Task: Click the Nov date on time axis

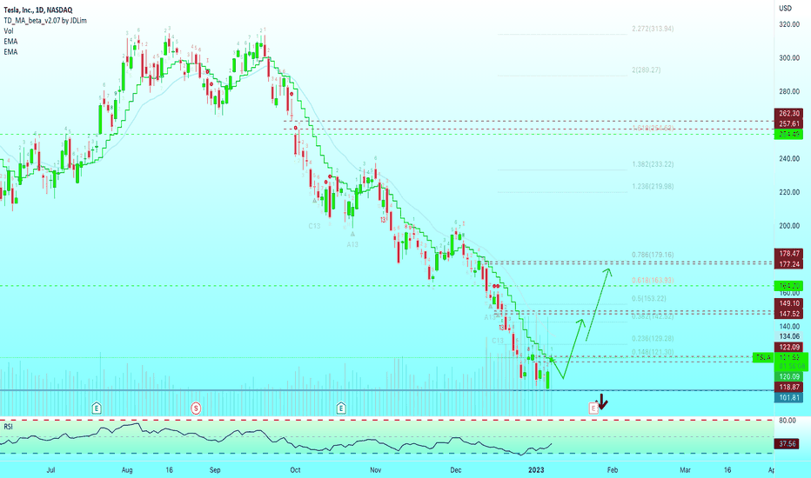Action: tap(376, 470)
